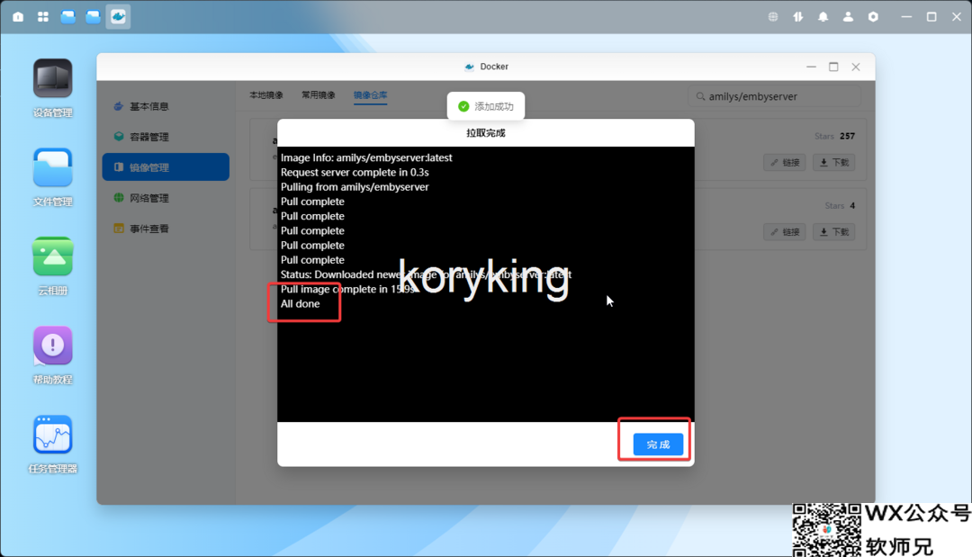The image size is (972, 557).
Task: Click 链接 button for 4-star image
Action: coord(784,232)
